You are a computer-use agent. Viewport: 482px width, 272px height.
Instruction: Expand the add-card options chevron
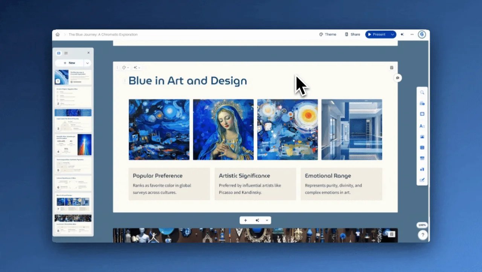coord(267,221)
